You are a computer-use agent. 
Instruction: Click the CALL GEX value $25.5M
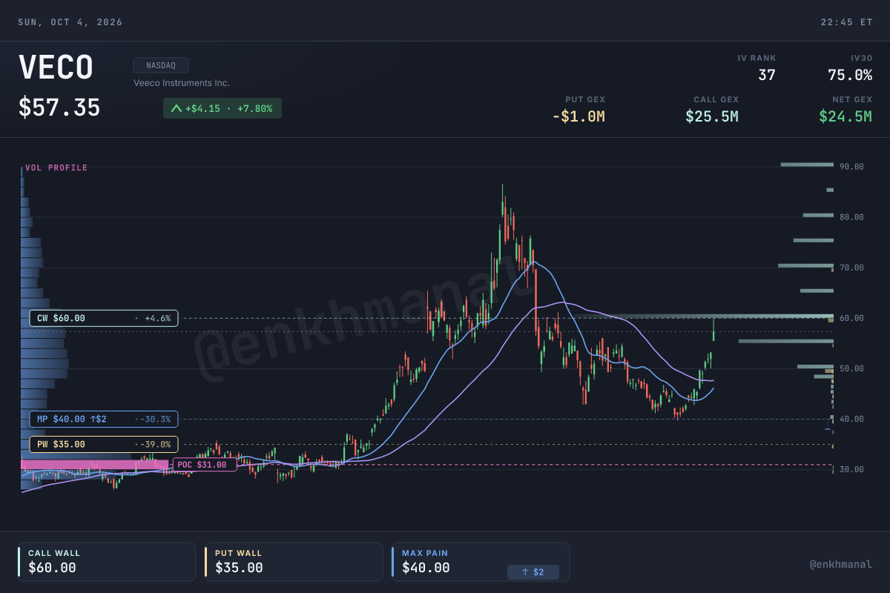[x=712, y=116]
